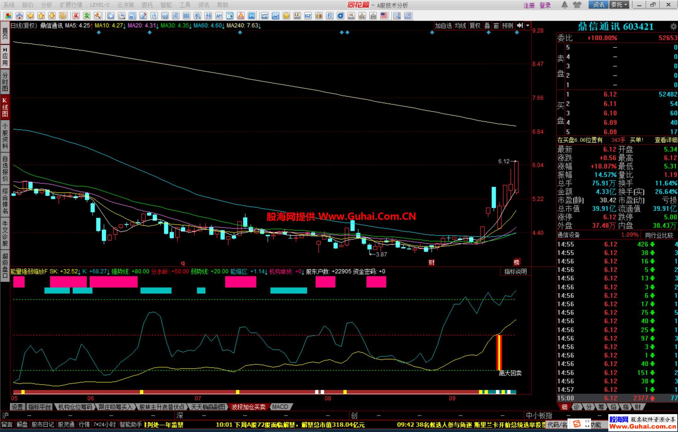Click the blue 资讯 button
This screenshot has height=432, width=678.
tap(598, 5)
